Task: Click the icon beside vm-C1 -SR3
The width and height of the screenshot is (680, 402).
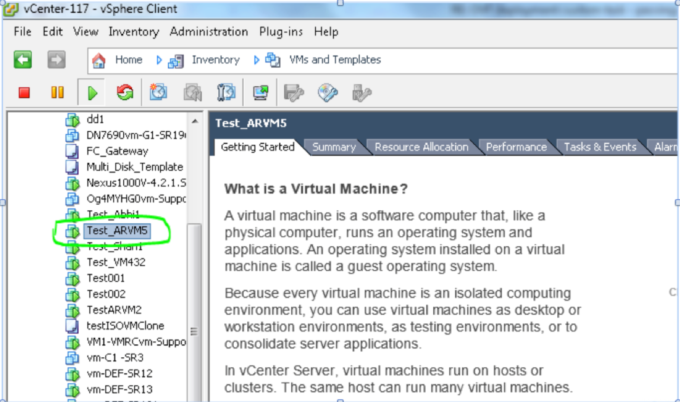Action: [72, 358]
